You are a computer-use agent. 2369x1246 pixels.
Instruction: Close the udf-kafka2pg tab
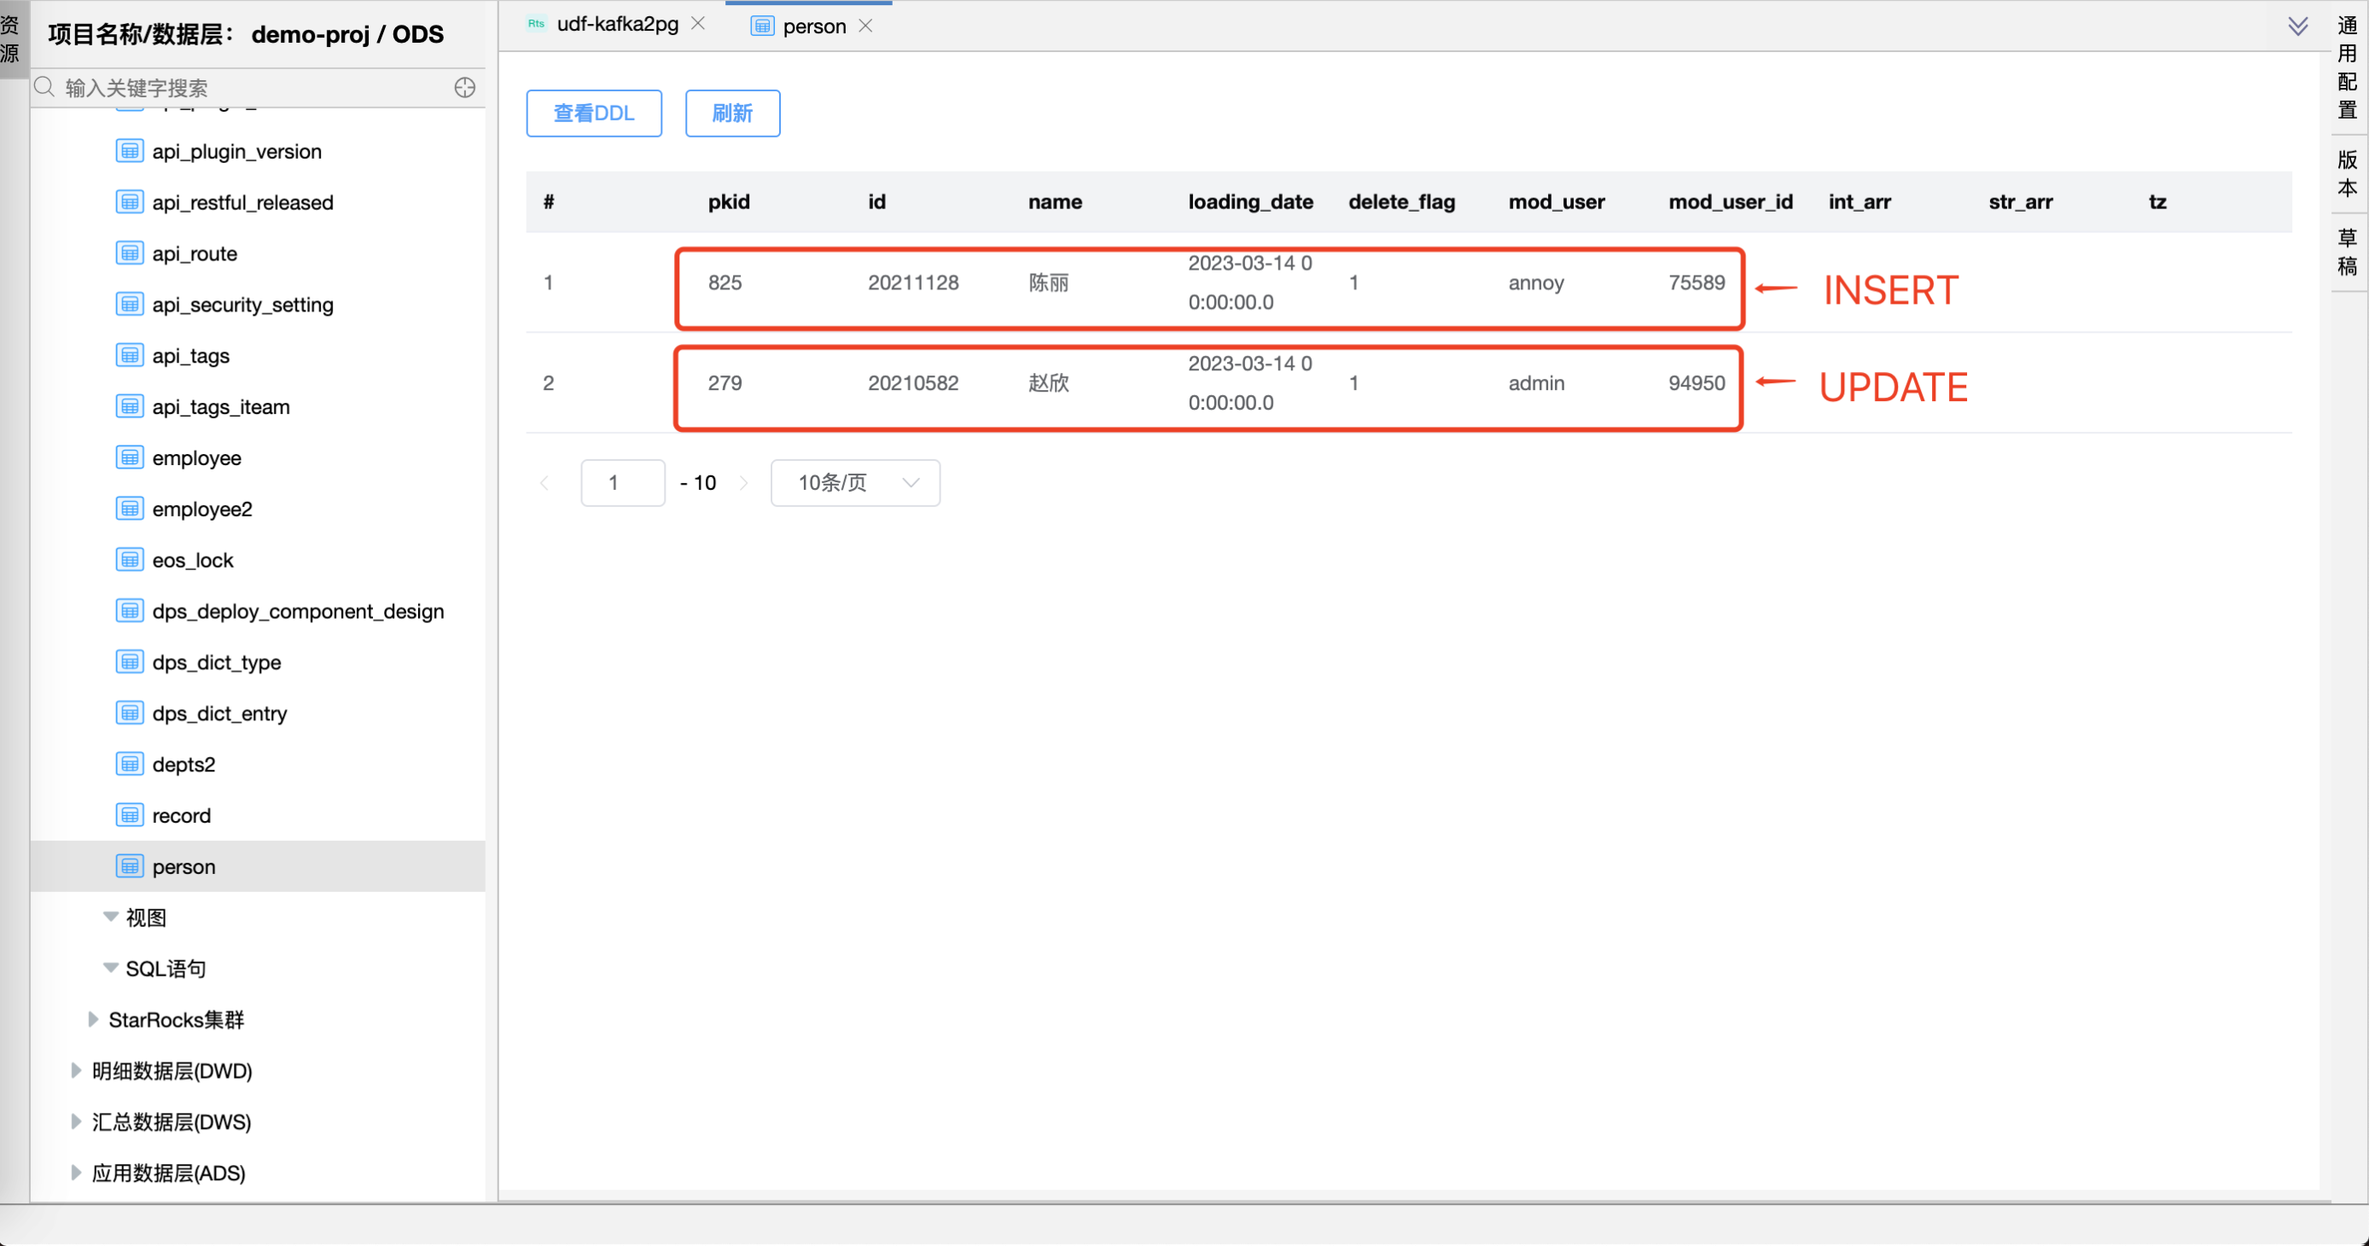[698, 24]
